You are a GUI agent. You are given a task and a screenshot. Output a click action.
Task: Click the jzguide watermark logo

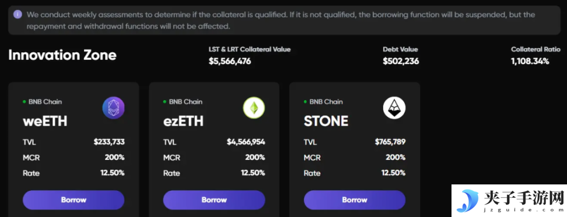pyautogui.click(x=509, y=201)
